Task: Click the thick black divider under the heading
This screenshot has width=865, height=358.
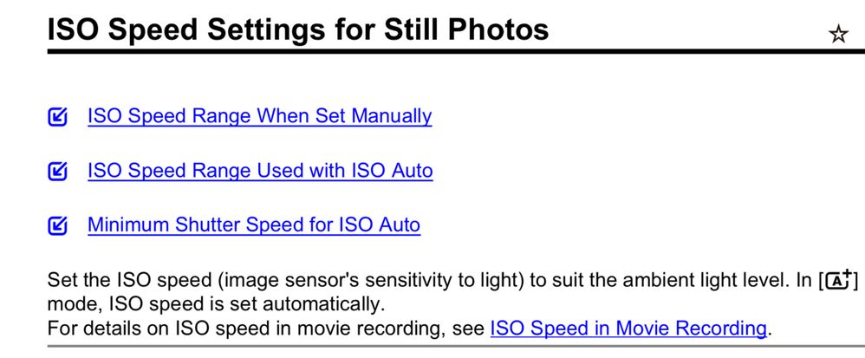Action: click(432, 53)
